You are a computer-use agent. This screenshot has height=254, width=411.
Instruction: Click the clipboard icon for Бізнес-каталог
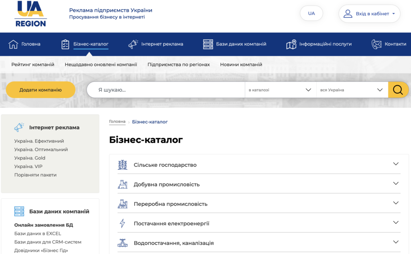65,44
